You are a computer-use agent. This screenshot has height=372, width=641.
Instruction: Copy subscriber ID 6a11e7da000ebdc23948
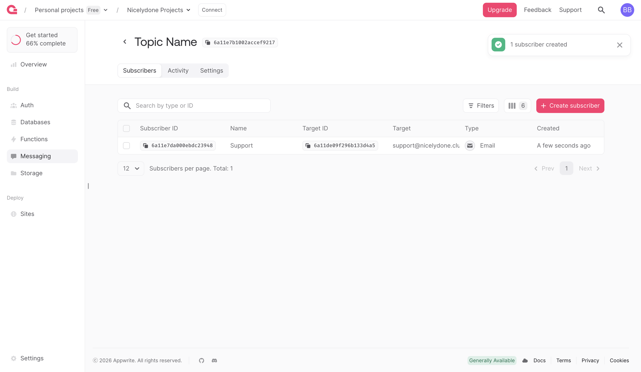pos(178,145)
